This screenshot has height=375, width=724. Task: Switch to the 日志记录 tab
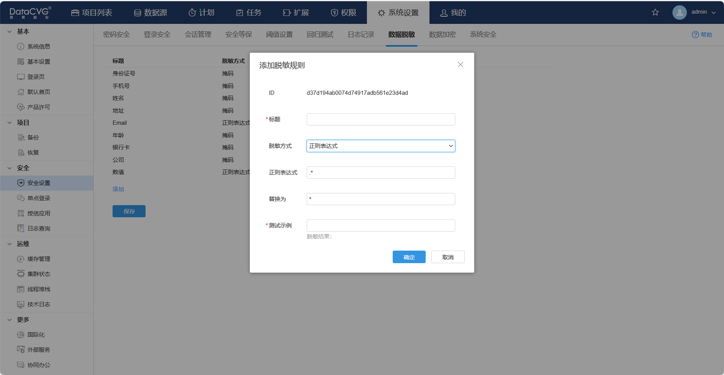click(361, 35)
